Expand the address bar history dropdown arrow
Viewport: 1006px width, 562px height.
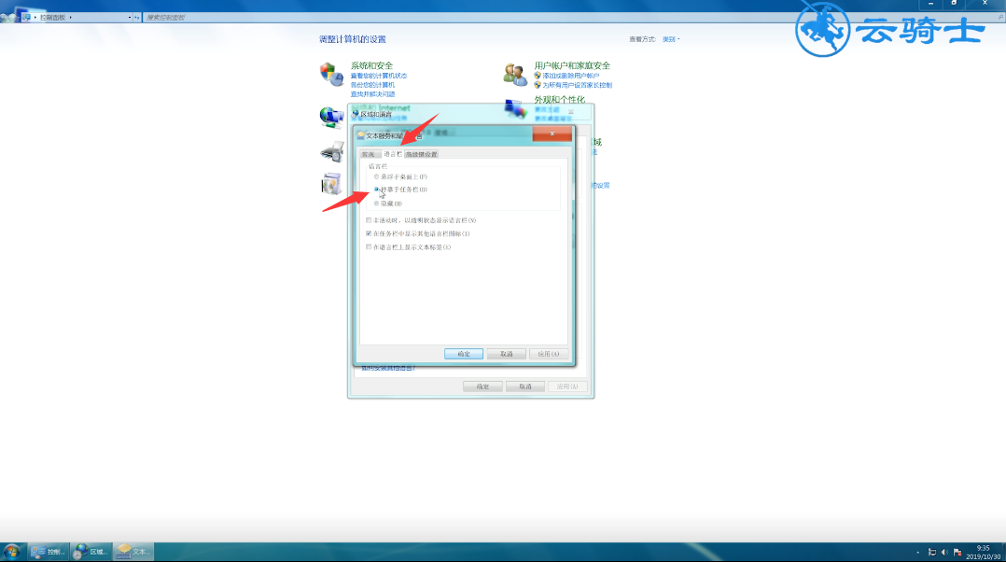pyautogui.click(x=130, y=18)
